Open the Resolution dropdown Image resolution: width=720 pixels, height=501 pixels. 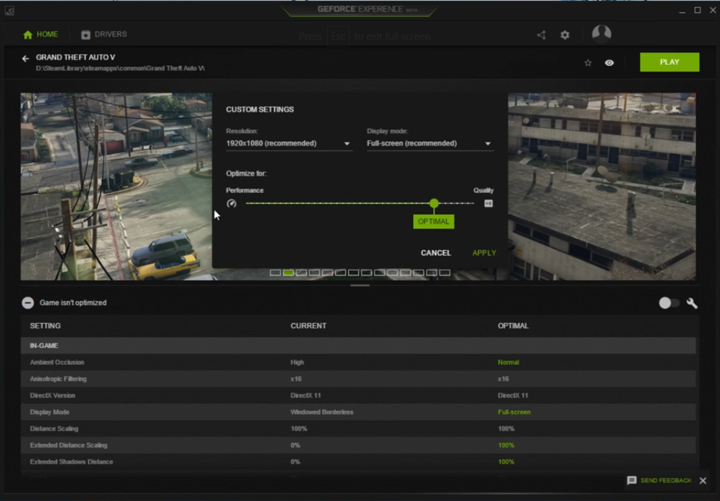[x=289, y=143]
